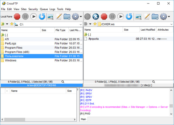Click the remote pane Pause button

[112, 17]
